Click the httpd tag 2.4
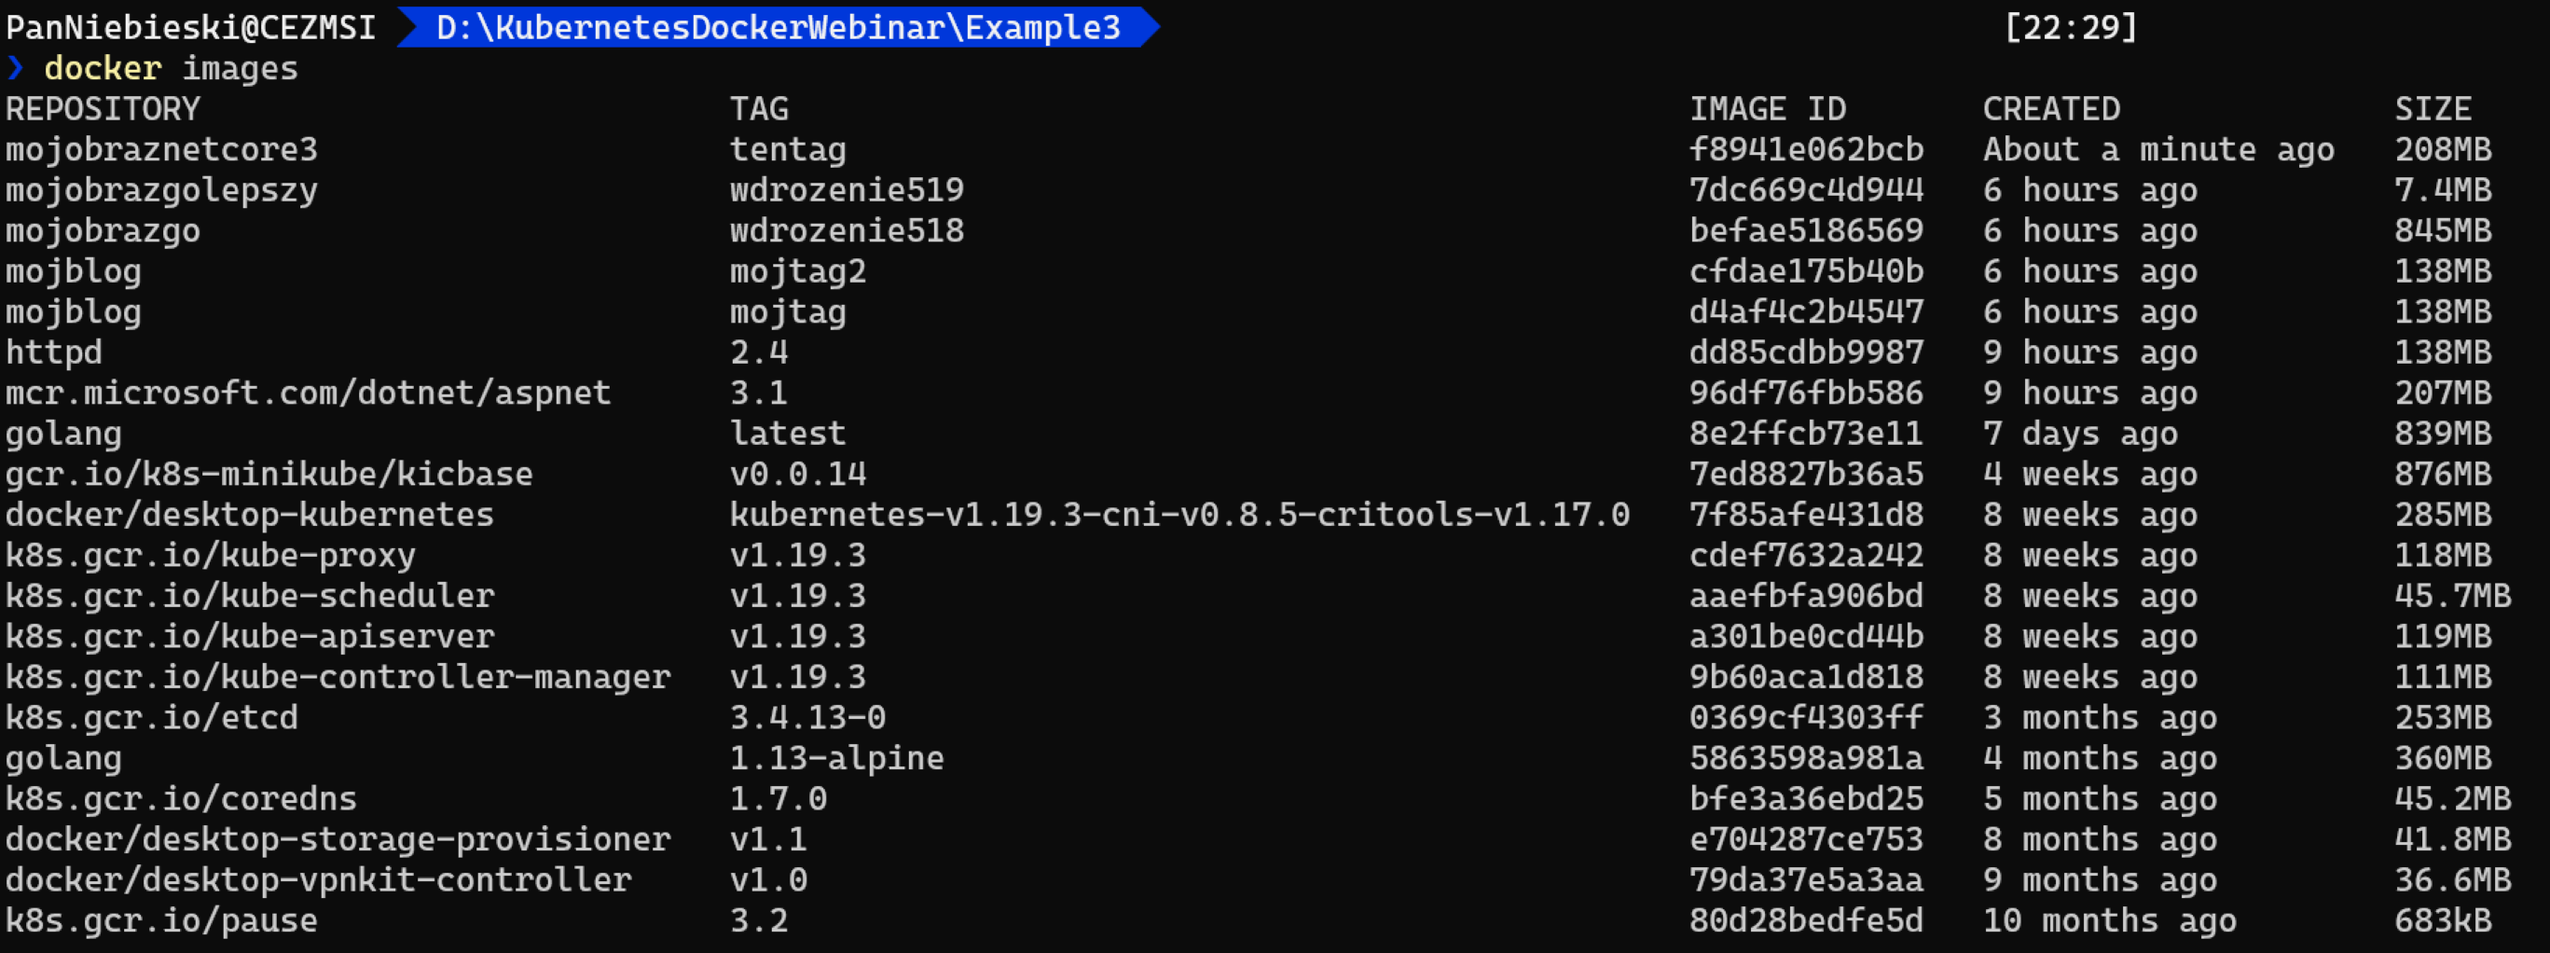The height and width of the screenshot is (953, 2550). (759, 352)
